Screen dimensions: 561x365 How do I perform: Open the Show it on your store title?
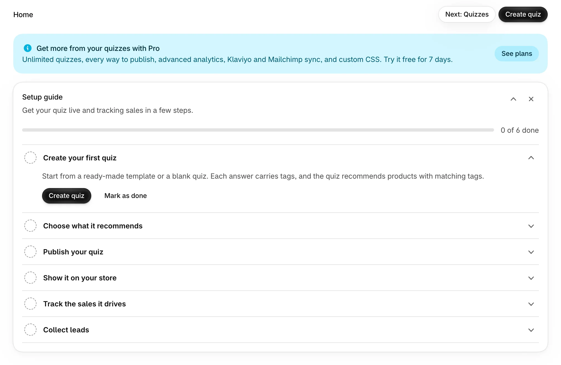(x=80, y=278)
